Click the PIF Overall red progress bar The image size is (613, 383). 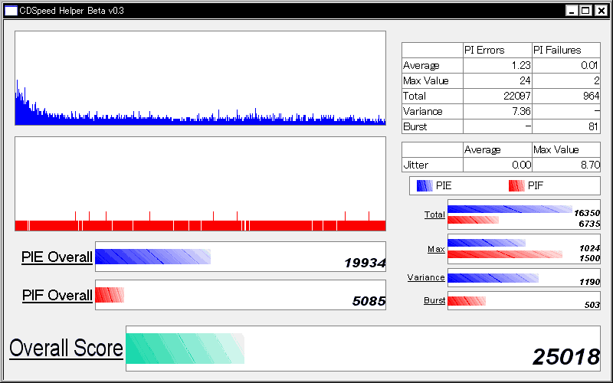(110, 295)
